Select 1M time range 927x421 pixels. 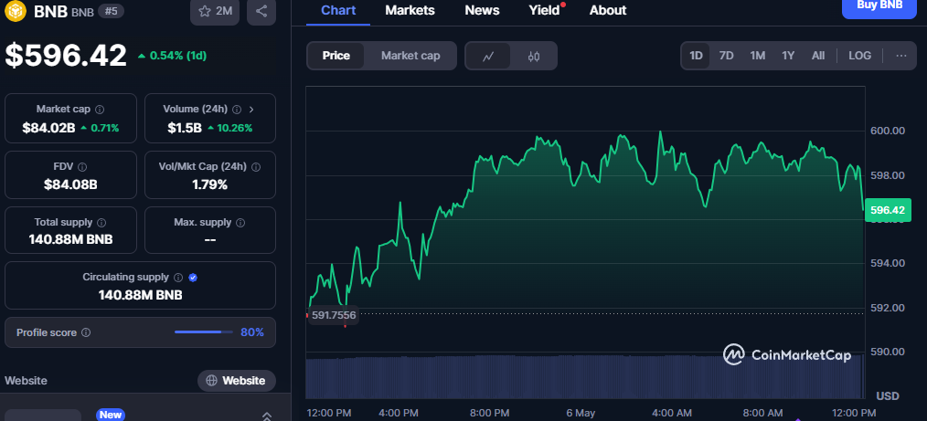[x=757, y=56]
